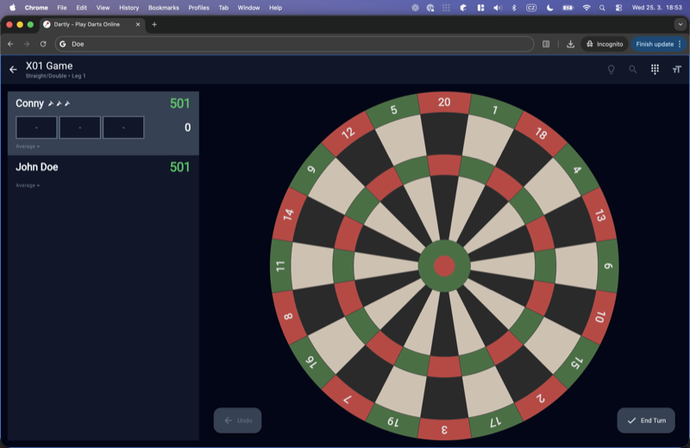Click the Undo button
Image resolution: width=690 pixels, height=448 pixels.
tap(238, 420)
